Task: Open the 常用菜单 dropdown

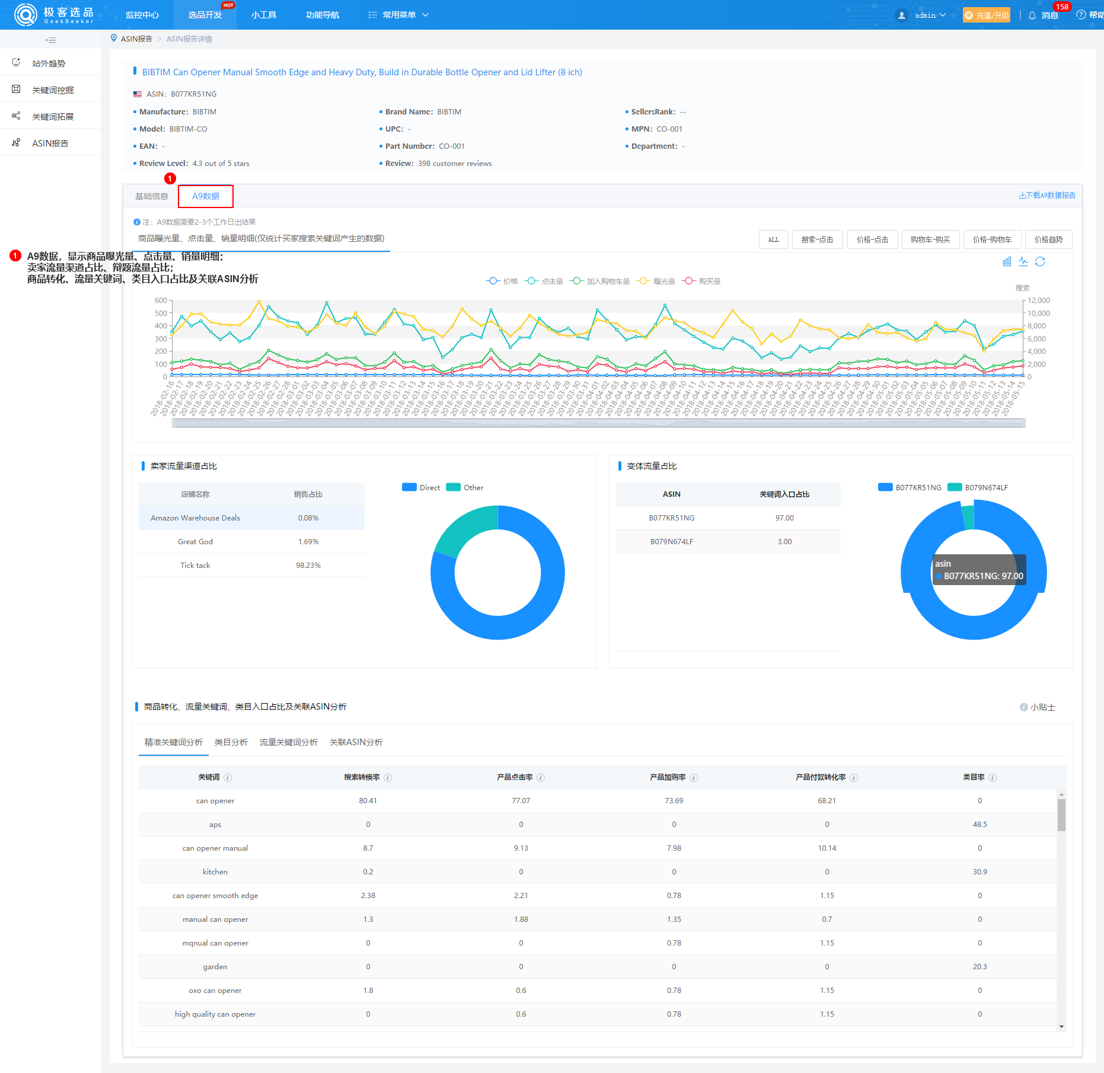Action: (x=398, y=15)
